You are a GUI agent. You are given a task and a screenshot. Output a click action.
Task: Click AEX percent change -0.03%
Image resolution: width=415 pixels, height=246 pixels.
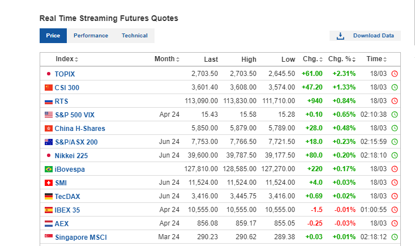click(x=345, y=223)
